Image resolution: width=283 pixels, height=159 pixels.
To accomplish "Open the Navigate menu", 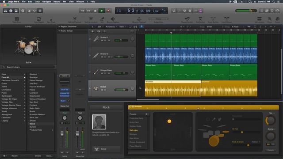I will (x=46, y=2).
